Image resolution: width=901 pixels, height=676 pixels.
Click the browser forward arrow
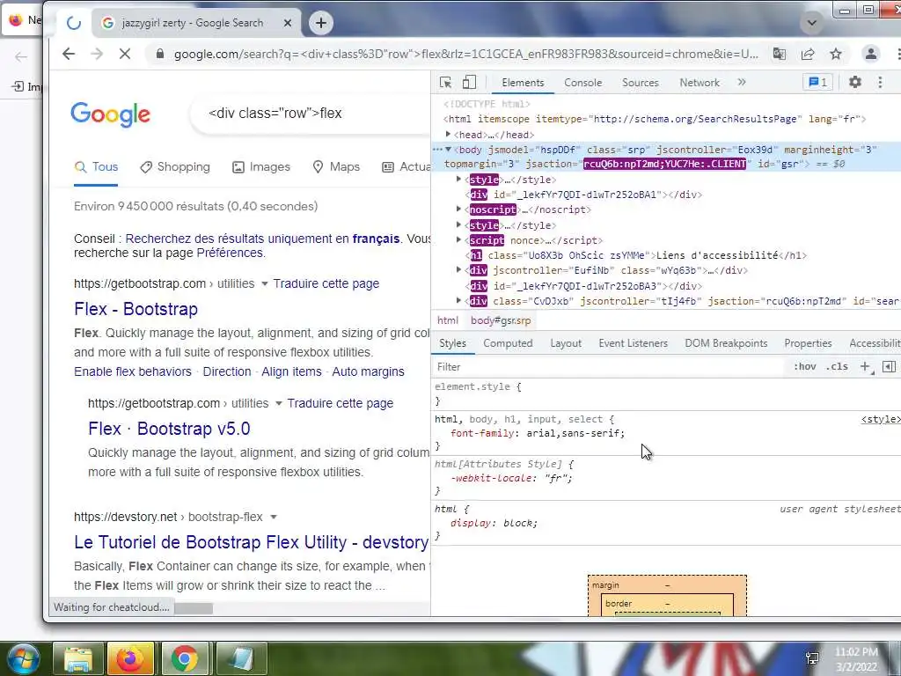tap(97, 54)
